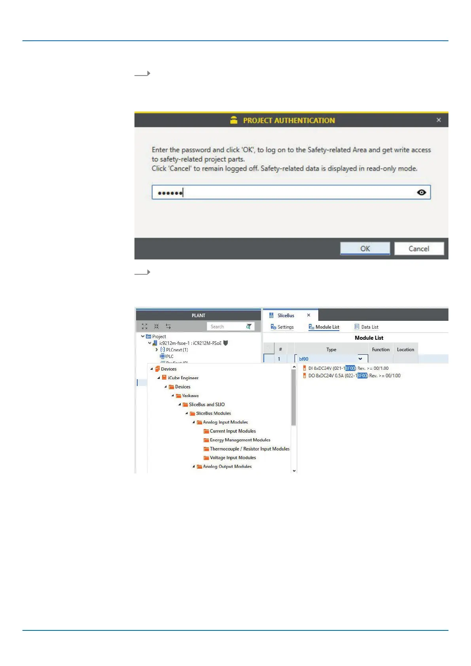Click the Location column header

pyautogui.click(x=405, y=349)
